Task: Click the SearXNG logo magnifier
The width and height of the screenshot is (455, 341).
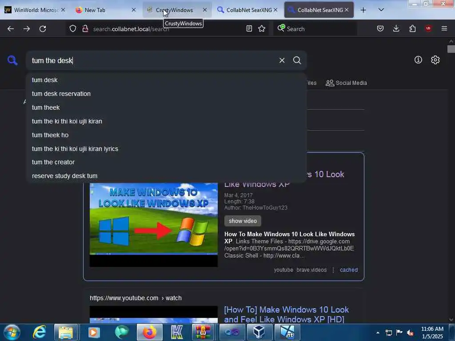Action: point(12,60)
